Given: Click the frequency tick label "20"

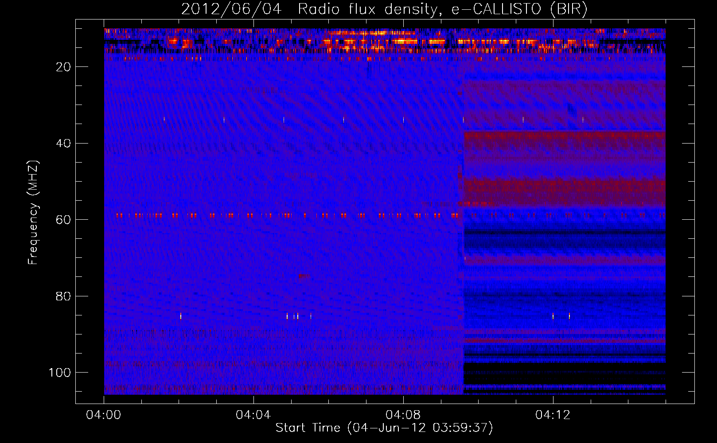Looking at the screenshot, I should tap(63, 67).
